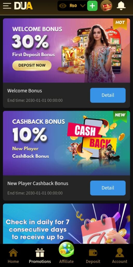
Task: Open the Account profile tab
Action: 119,256
